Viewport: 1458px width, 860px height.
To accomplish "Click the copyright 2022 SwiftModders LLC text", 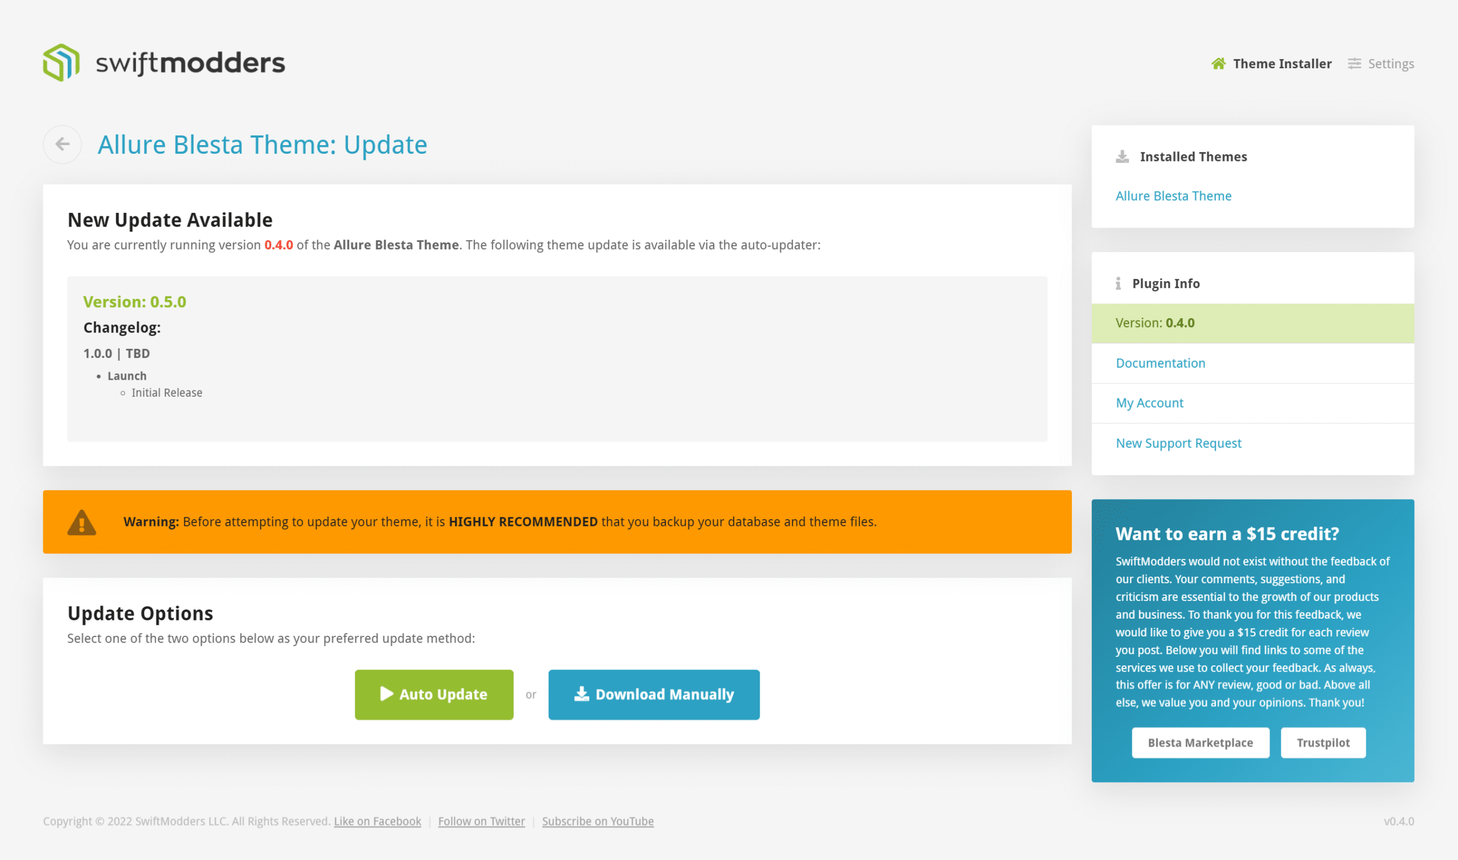I will point(187,822).
